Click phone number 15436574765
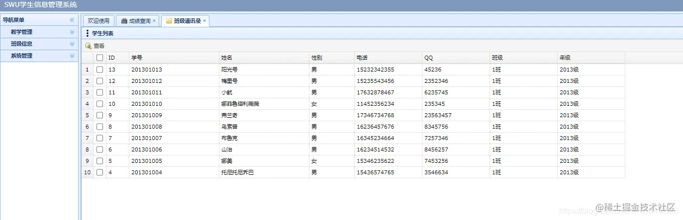 pos(375,172)
